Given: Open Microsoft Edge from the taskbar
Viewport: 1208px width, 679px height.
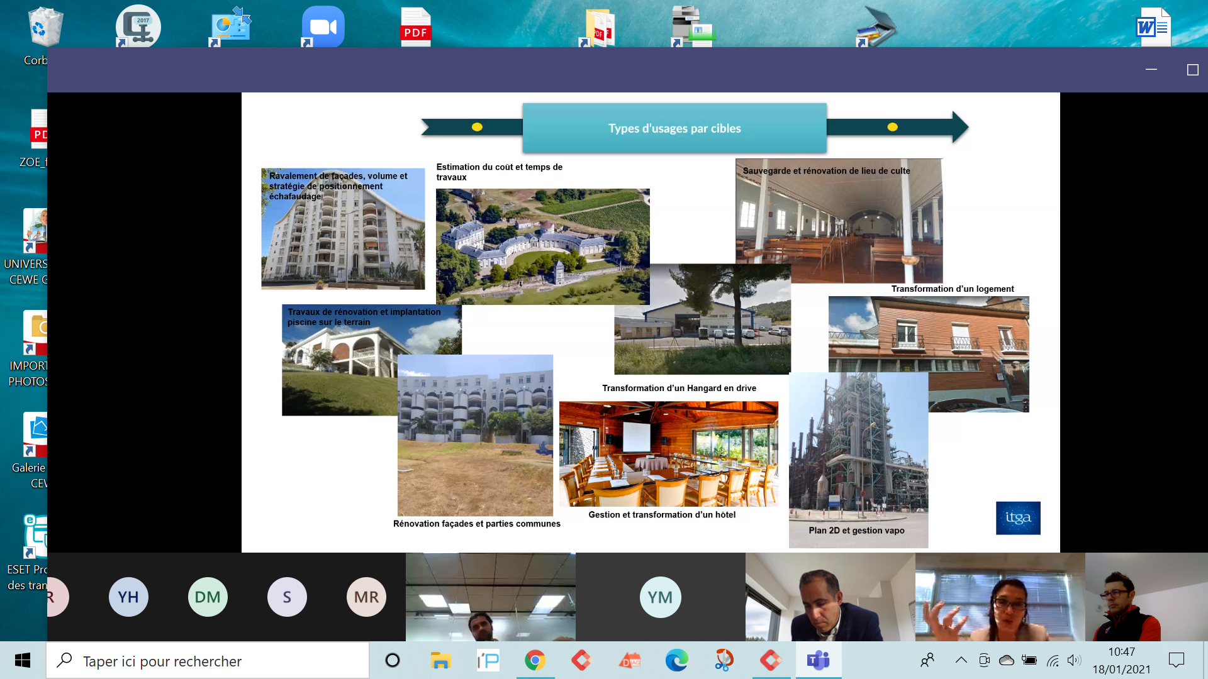Looking at the screenshot, I should click(676, 660).
